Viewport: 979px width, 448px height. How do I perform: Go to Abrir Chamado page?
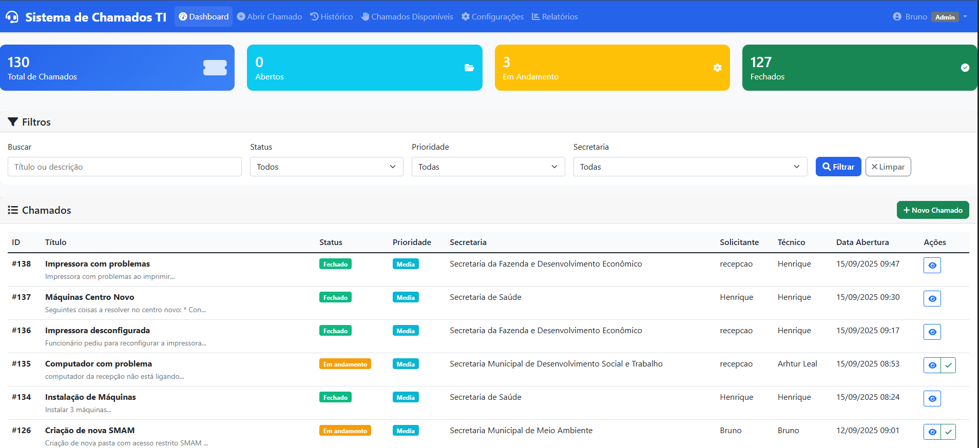(270, 16)
